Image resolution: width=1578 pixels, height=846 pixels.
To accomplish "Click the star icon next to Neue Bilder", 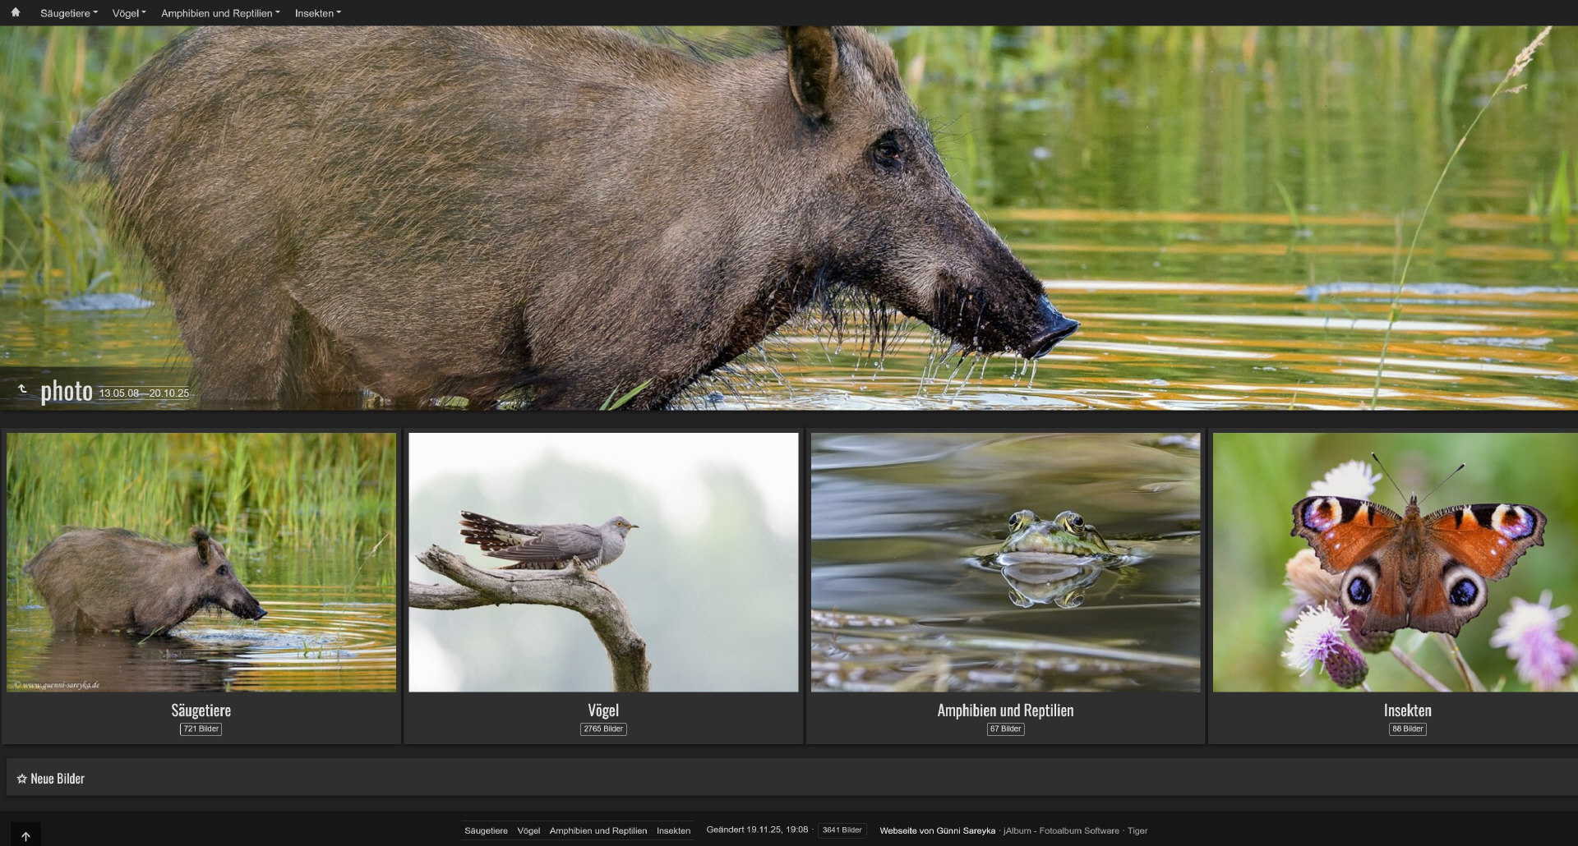I will (21, 779).
